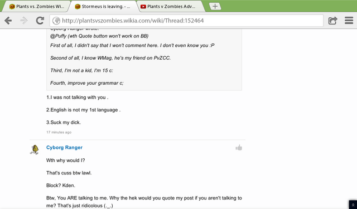Click Cyborg Ranger's avatar image
Image resolution: width=357 pixels, height=209 pixels.
35,149
